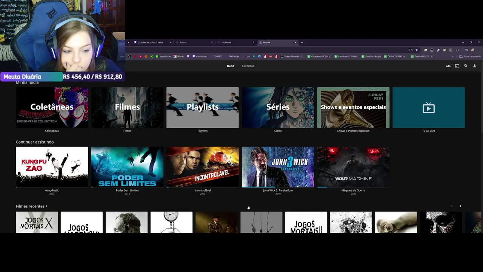Resume Poder Sem Limites thumbnail
This screenshot has width=483, height=272.
[127, 167]
